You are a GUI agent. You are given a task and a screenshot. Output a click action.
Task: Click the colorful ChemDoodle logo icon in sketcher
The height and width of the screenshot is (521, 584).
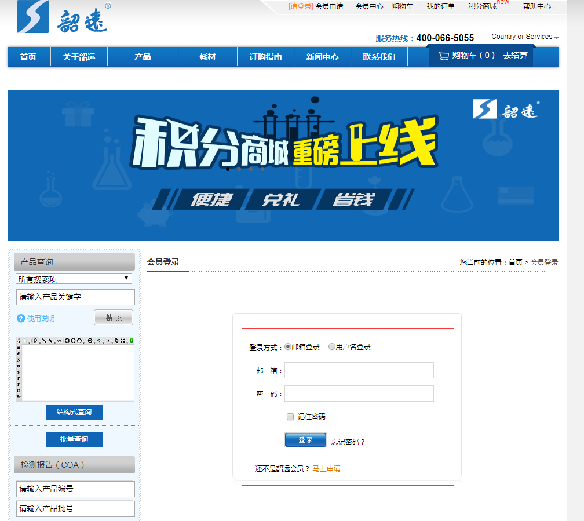click(19, 340)
